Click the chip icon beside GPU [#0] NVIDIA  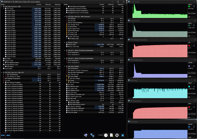67,67
